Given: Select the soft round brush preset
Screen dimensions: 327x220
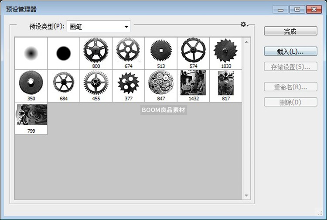Looking at the screenshot, I should [x=31, y=53].
